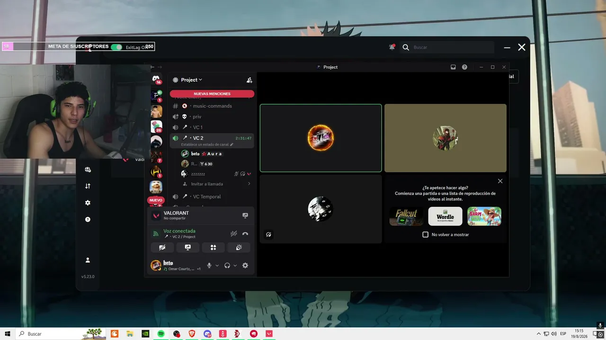Open ExitLag settings gear in sidebar

[88, 203]
